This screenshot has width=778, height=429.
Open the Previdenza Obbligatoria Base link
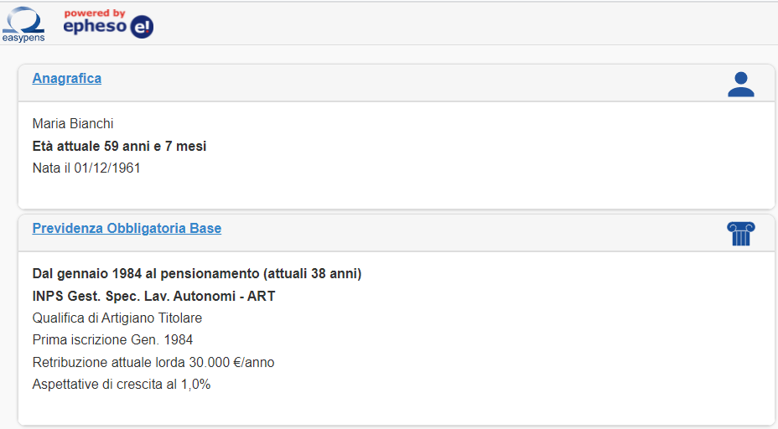127,229
